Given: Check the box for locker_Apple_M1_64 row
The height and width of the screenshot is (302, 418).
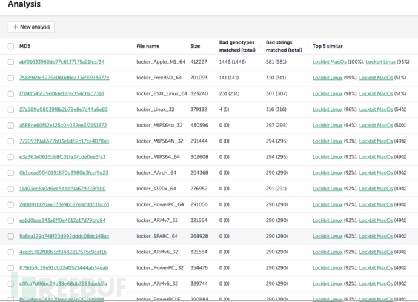Looking at the screenshot, I should [x=11, y=62].
